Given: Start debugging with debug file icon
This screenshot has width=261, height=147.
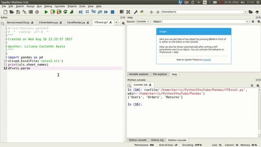Looking at the screenshot, I should (81, 12).
